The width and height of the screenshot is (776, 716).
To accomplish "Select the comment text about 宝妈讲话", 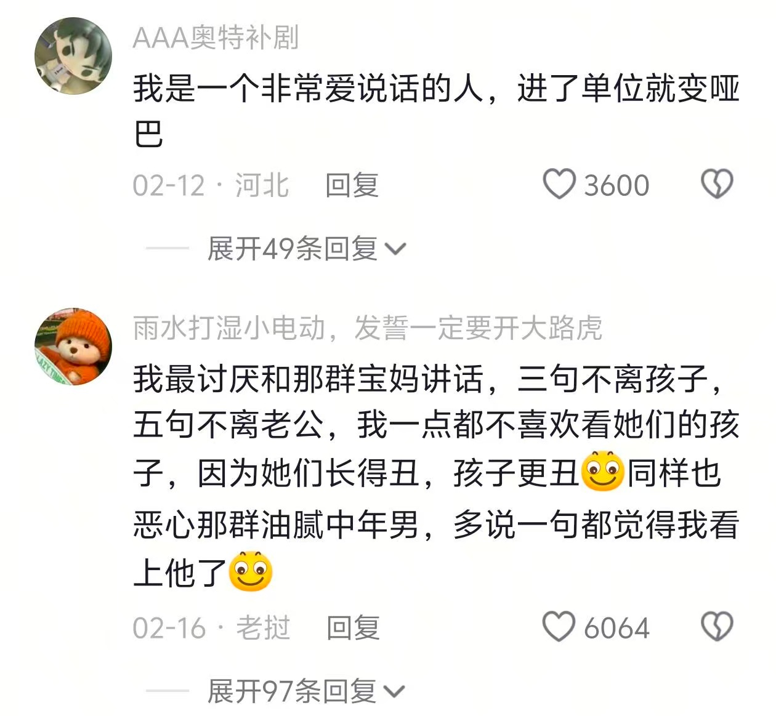I will click(x=436, y=475).
